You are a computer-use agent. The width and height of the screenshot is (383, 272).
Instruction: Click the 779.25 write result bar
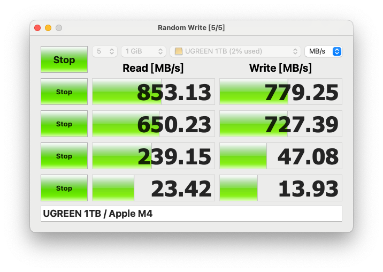click(x=281, y=92)
